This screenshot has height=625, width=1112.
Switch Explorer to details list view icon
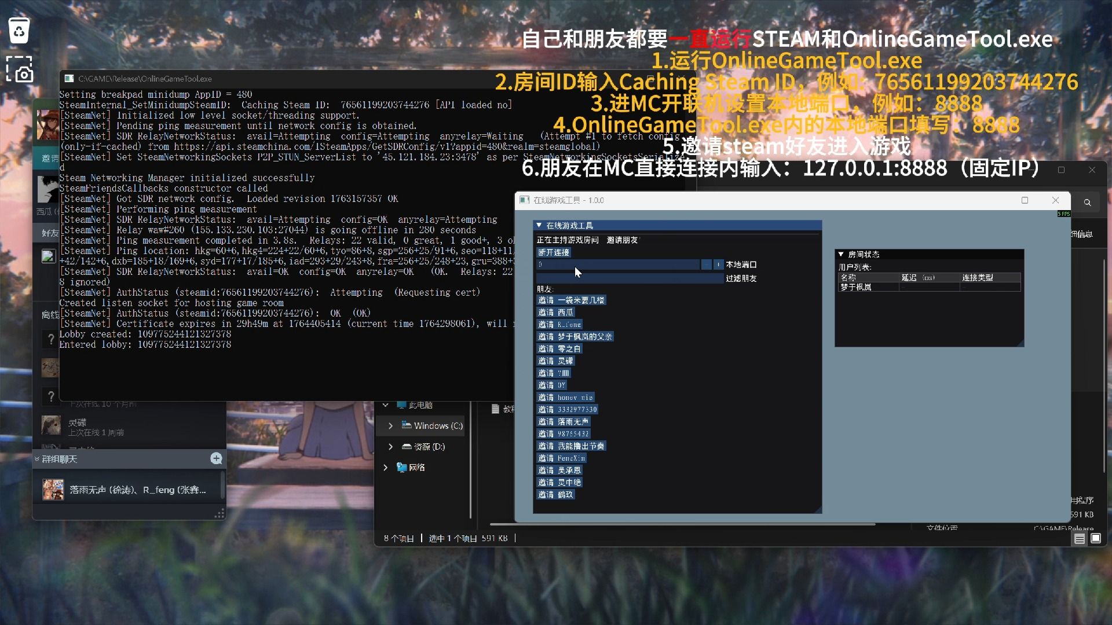point(1080,539)
